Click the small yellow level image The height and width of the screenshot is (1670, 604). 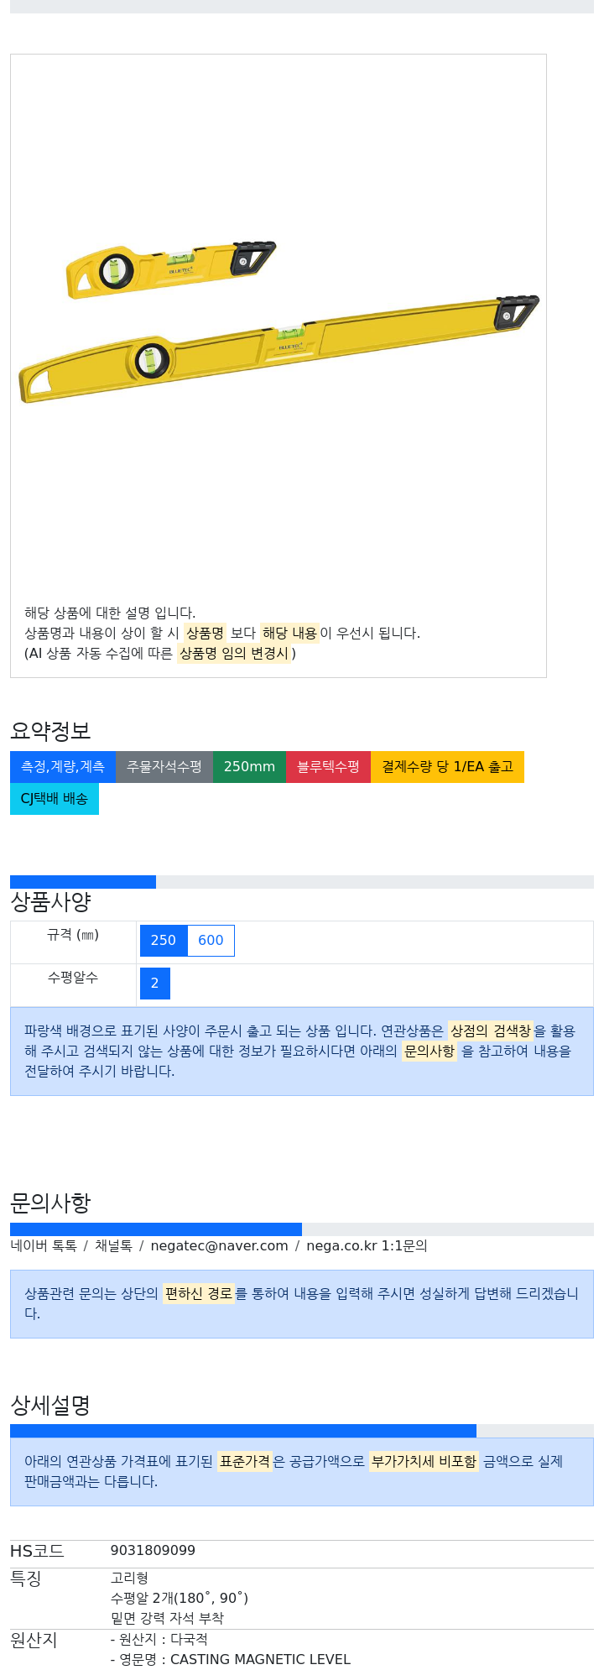pos(171,269)
